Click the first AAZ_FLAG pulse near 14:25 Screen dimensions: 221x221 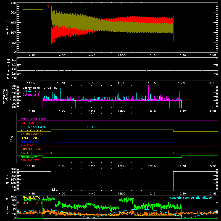[51, 153]
